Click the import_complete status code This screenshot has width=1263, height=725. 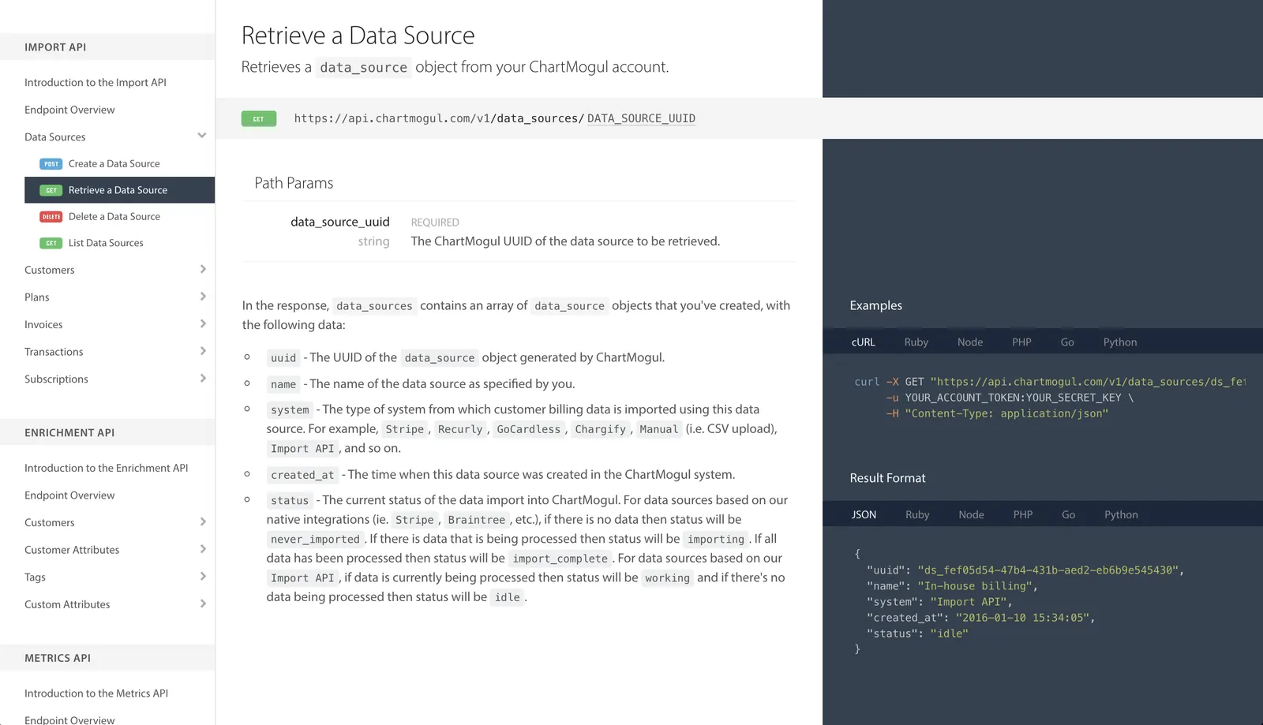coord(560,559)
